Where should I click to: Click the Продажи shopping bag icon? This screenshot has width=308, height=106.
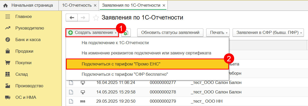coord(8,51)
